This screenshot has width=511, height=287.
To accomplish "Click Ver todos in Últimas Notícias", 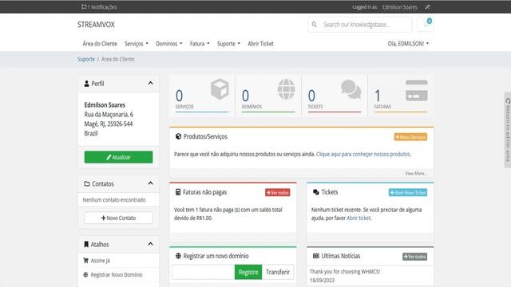I will (x=415, y=257).
